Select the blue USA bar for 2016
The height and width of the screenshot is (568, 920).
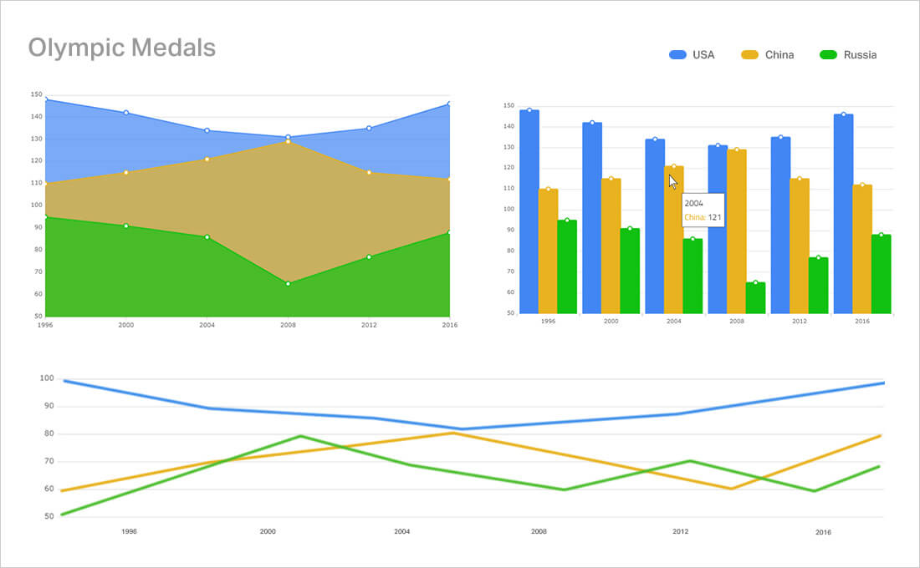coord(843,213)
